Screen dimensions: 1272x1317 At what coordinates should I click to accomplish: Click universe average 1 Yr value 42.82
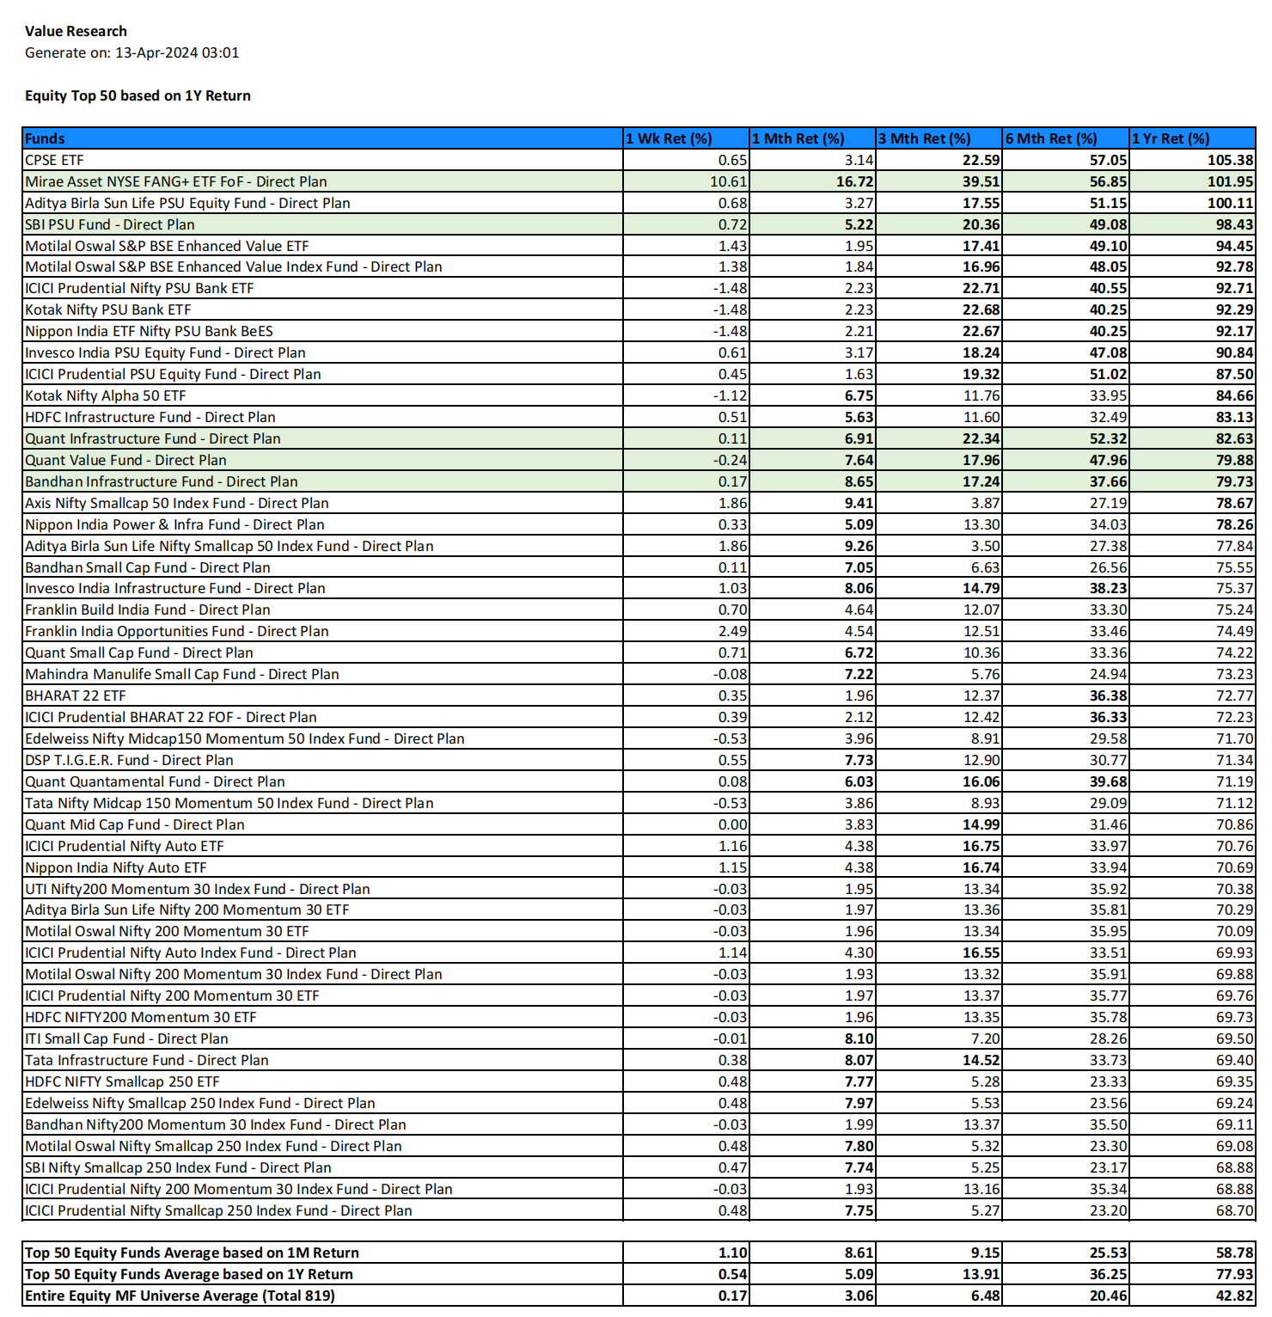1234,1296
